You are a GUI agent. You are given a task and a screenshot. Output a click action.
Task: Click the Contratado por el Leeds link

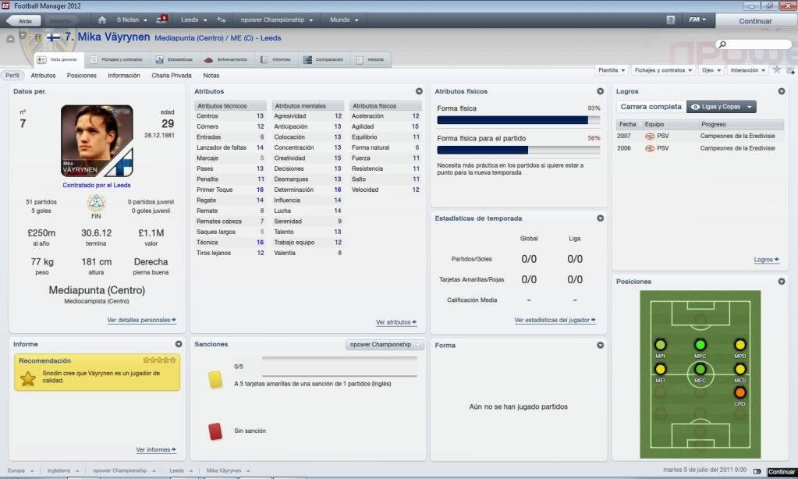(97, 186)
